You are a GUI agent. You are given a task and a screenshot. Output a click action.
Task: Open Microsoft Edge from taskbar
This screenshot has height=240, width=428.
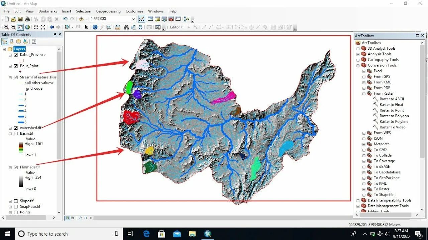click(146, 234)
